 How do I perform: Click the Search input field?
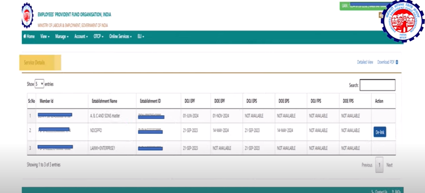point(377,85)
